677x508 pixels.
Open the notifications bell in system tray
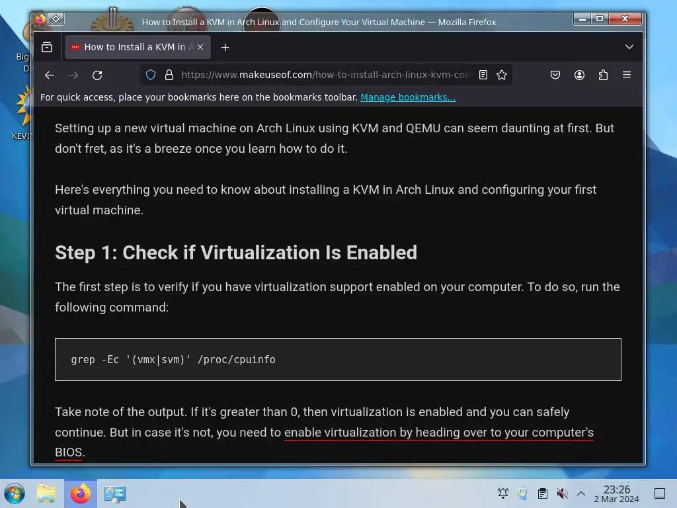coord(503,493)
